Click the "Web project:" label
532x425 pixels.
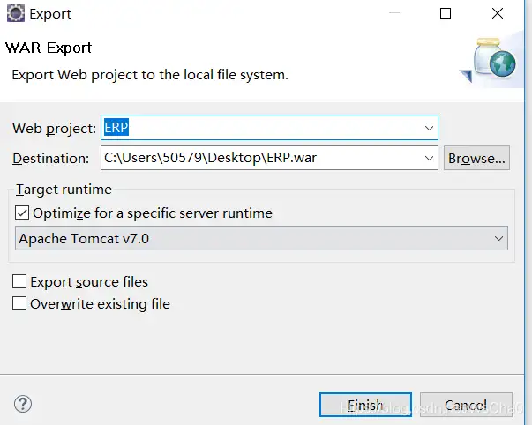(54, 129)
